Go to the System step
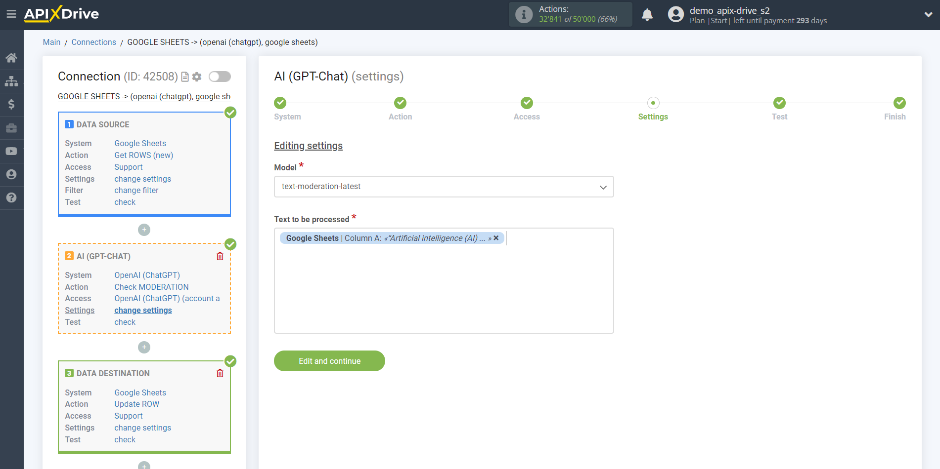The width and height of the screenshot is (940, 469). pos(280,103)
